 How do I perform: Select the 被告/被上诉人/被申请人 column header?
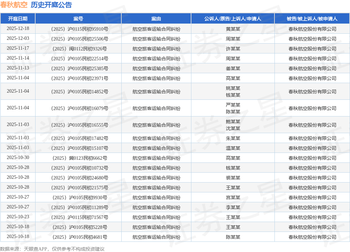[x=312, y=19]
